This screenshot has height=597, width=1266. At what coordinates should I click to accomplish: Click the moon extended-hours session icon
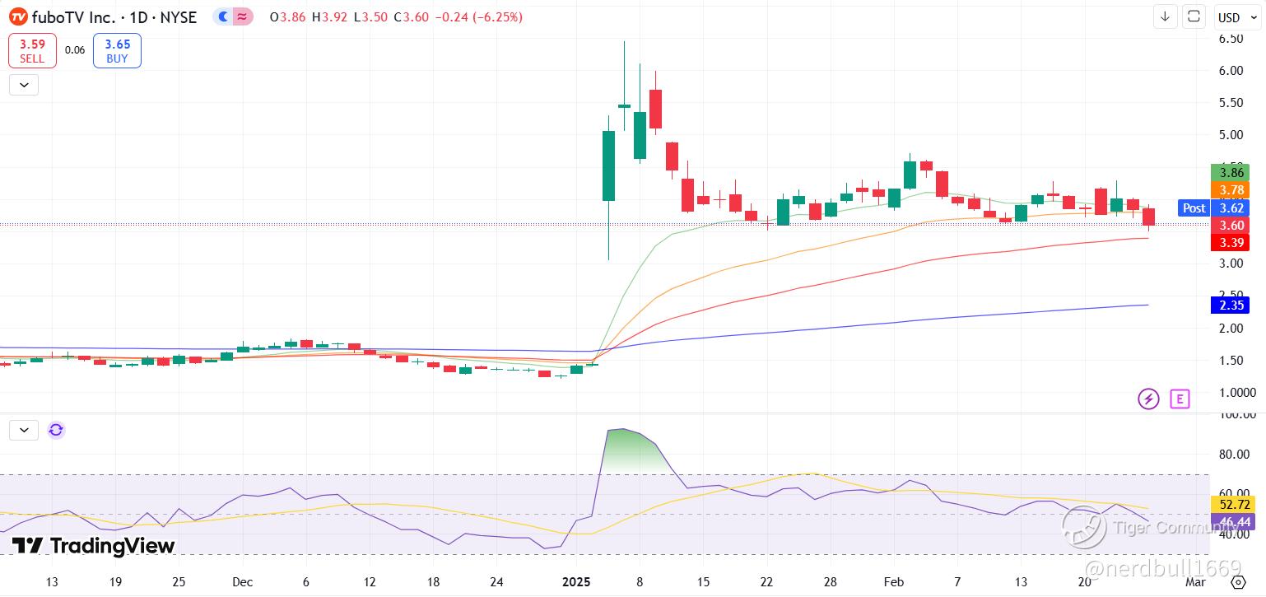223,16
